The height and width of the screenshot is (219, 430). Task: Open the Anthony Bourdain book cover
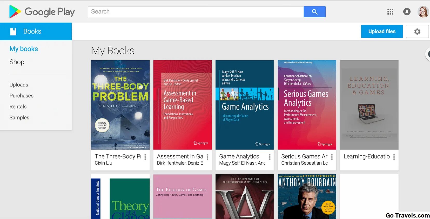click(307, 197)
